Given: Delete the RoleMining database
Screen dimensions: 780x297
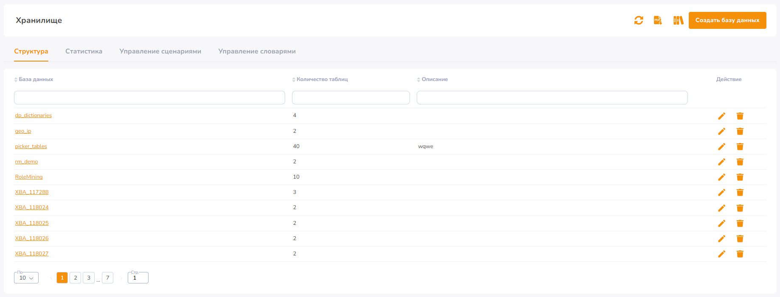Looking at the screenshot, I should (740, 177).
